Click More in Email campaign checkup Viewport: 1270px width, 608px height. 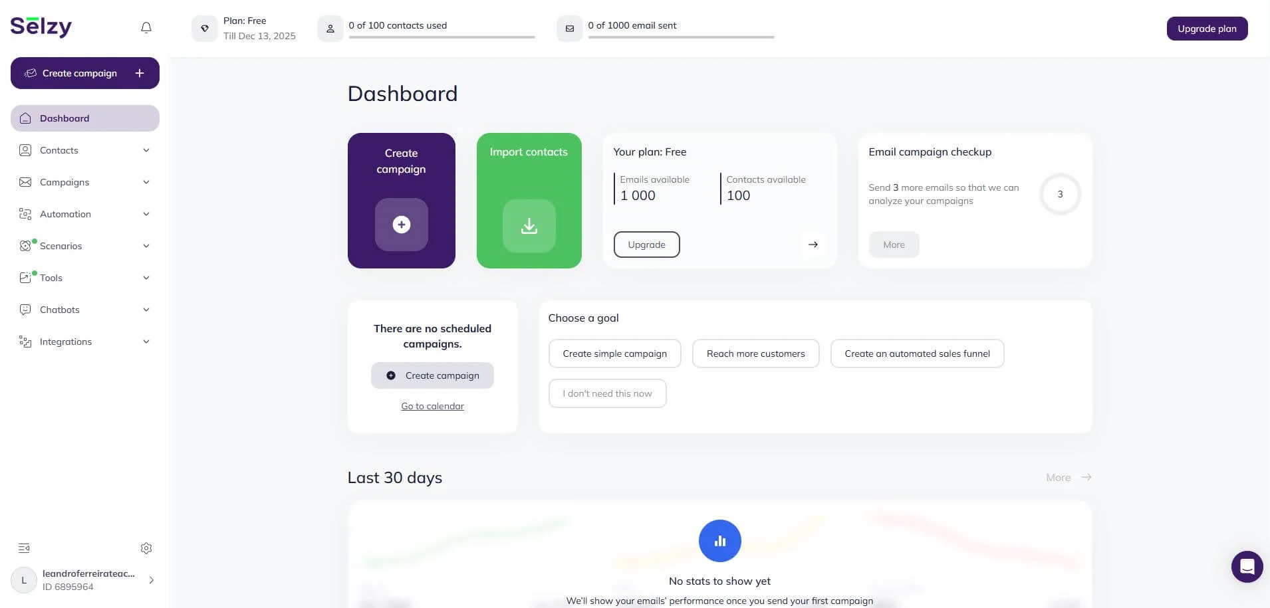click(894, 245)
